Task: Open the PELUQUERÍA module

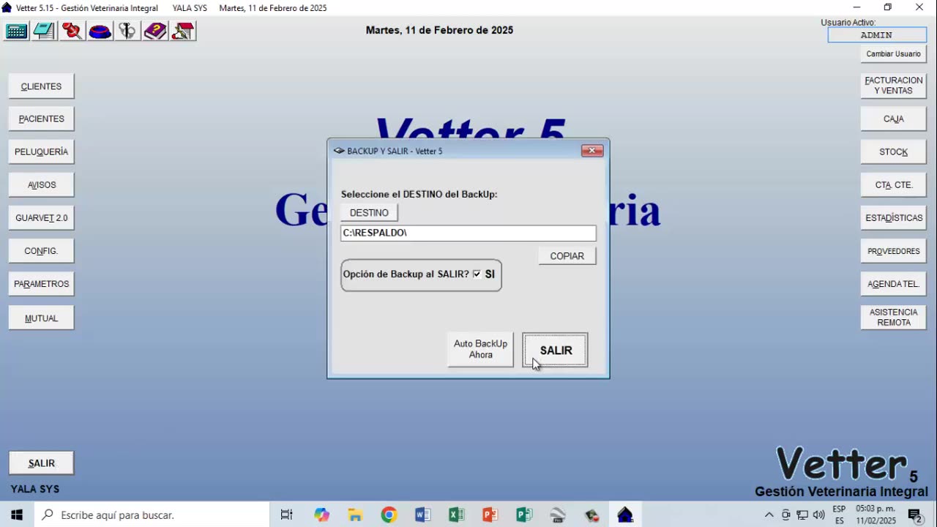Action: 41,152
